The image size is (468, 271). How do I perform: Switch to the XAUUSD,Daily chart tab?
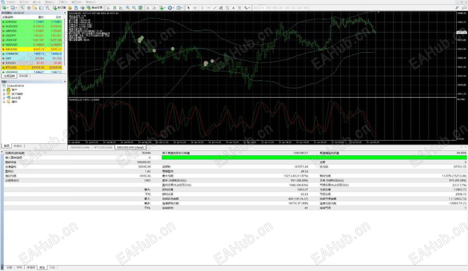click(x=80, y=147)
